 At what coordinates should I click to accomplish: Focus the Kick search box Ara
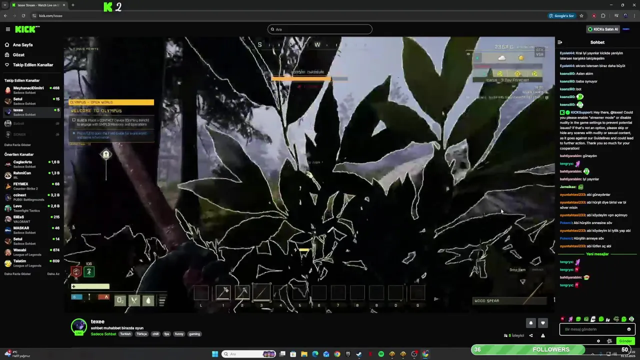point(320,29)
